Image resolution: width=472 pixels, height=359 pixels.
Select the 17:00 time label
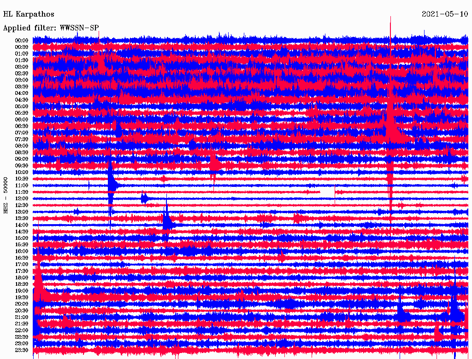(22, 265)
